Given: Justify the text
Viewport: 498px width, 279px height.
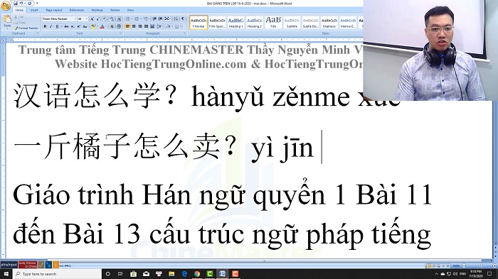Looking at the screenshot, I should 146,26.
